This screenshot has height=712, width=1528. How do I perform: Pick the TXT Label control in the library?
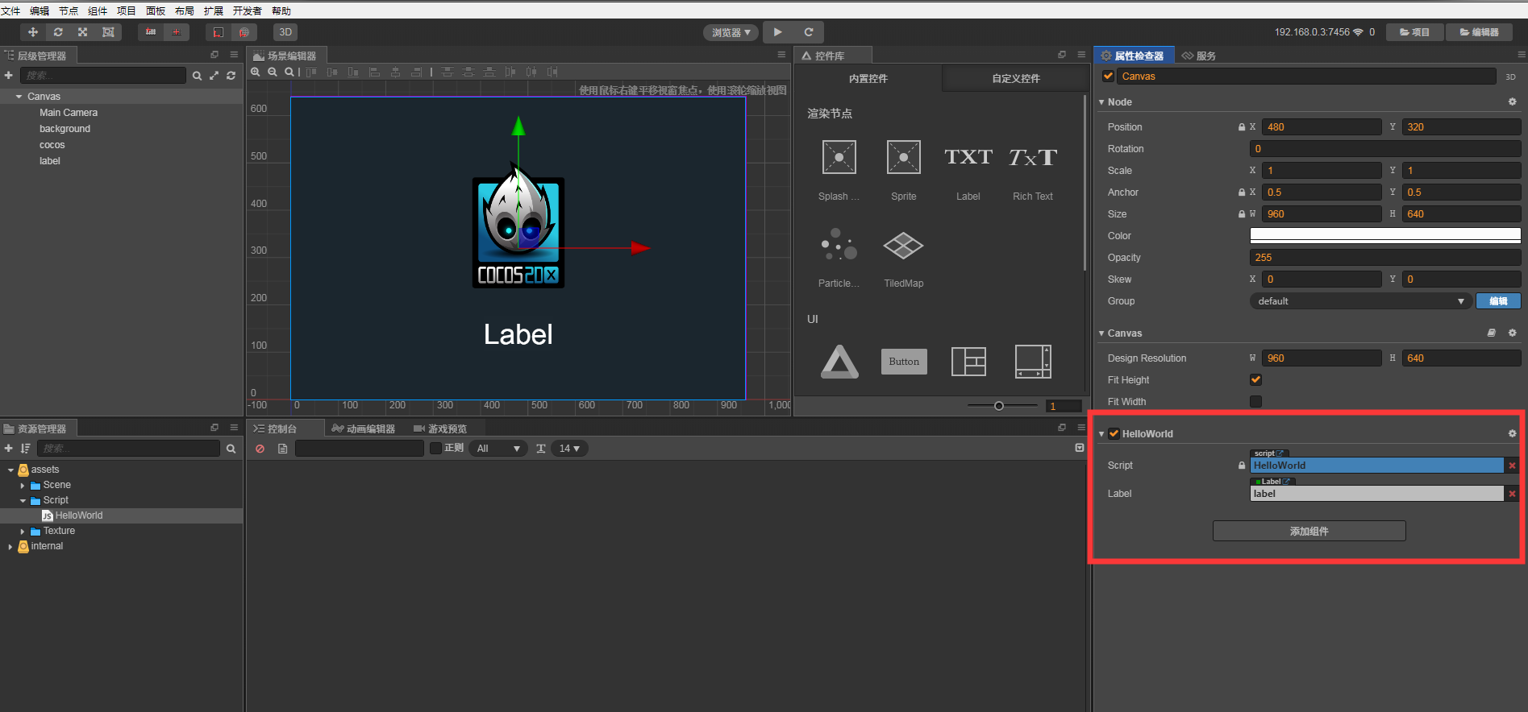(968, 157)
